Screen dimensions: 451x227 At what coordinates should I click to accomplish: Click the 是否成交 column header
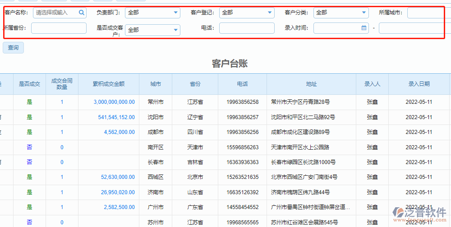pyautogui.click(x=29, y=84)
